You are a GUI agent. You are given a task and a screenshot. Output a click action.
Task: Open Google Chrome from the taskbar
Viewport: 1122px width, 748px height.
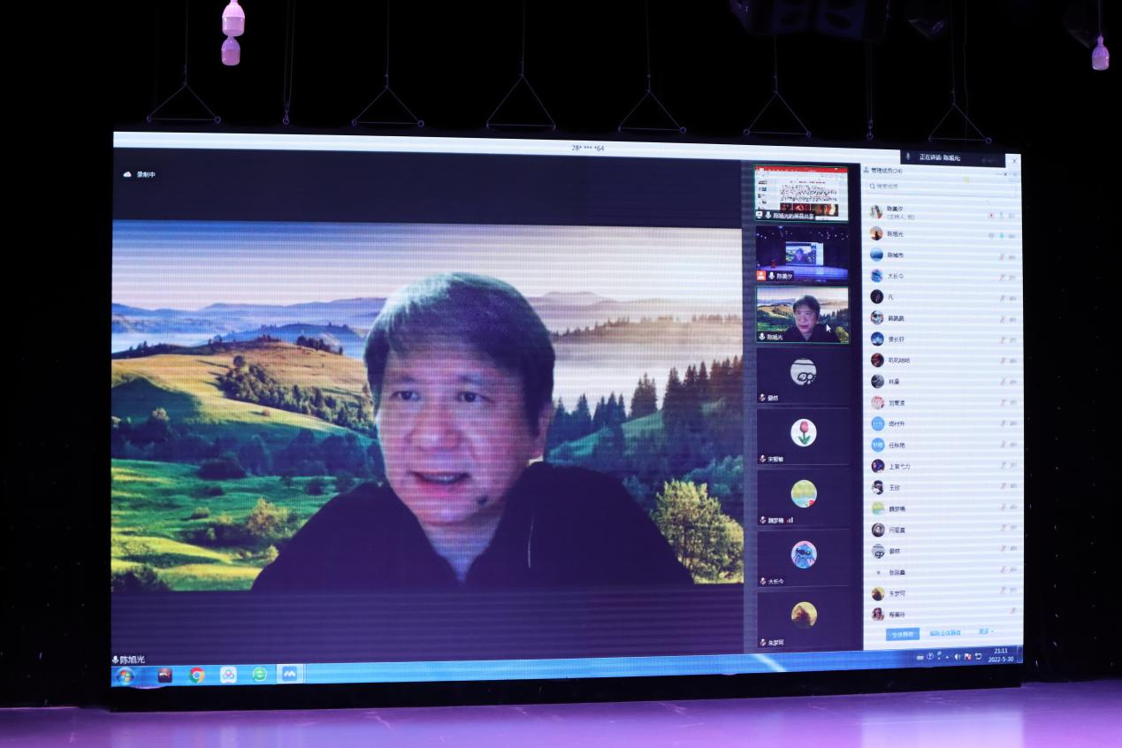tap(196, 675)
